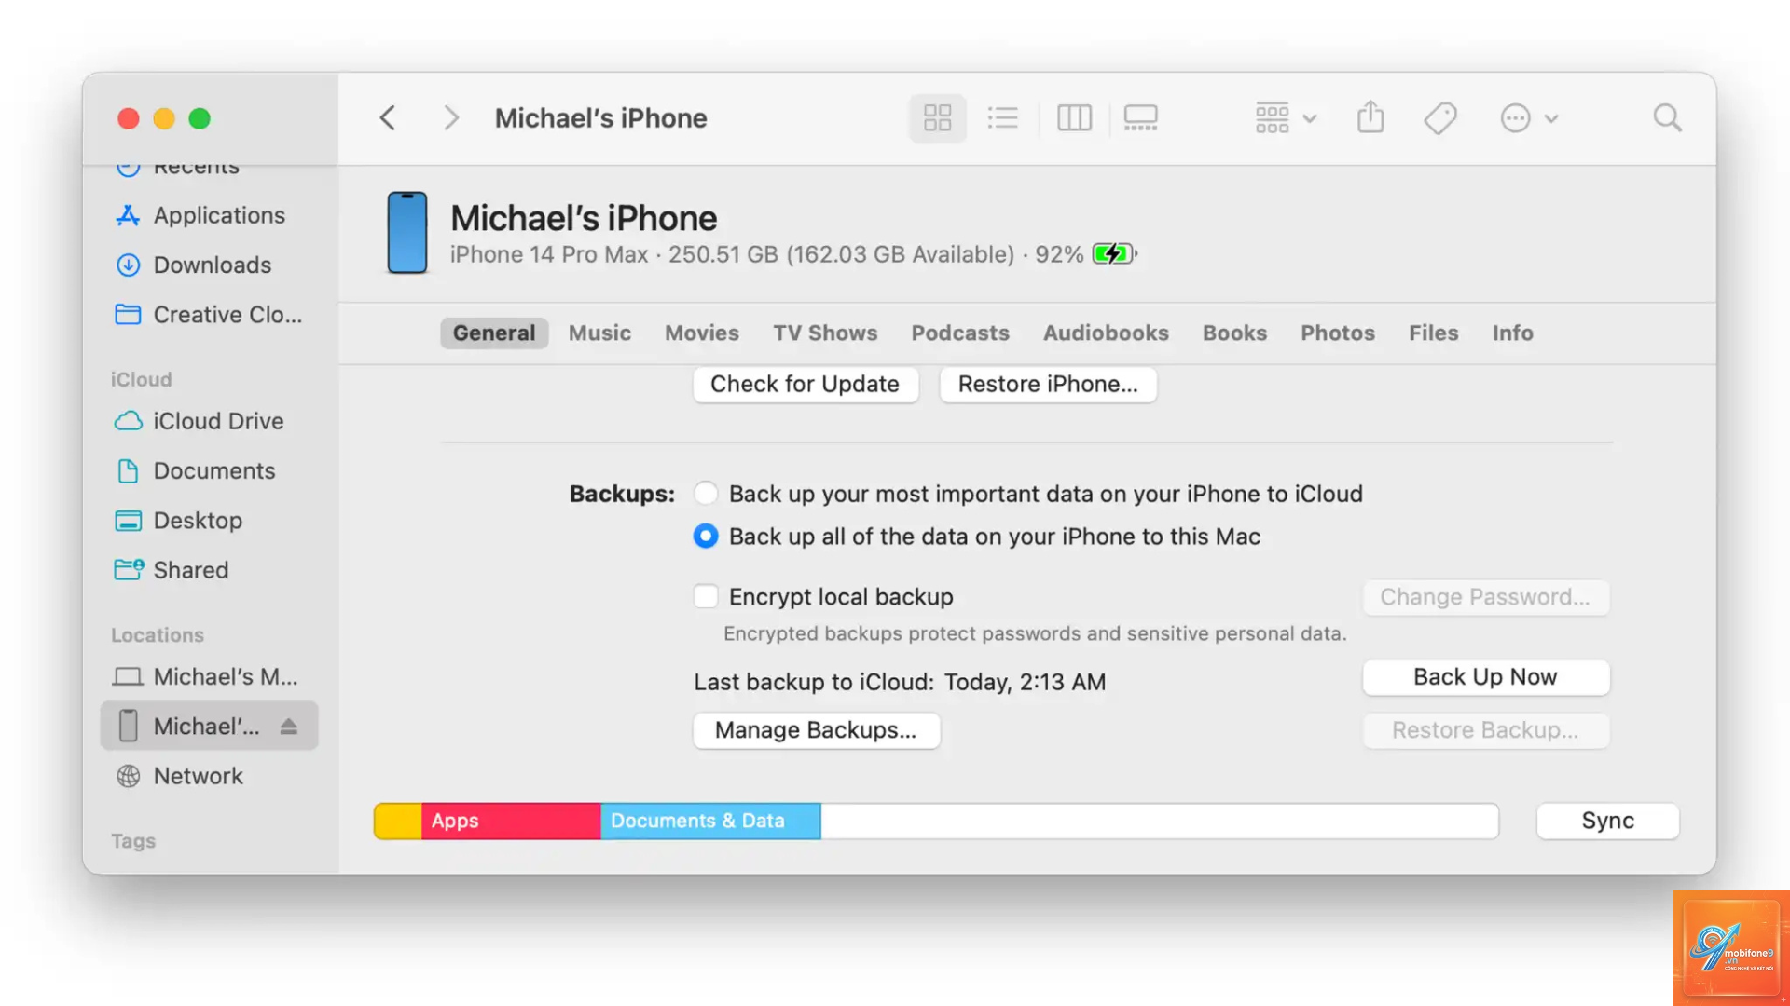Switch to the Movies tab
The width and height of the screenshot is (1790, 1006).
point(701,333)
